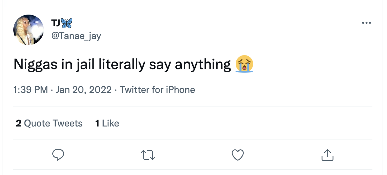Click the bold number 1 like count
The width and height of the screenshot is (387, 175).
coord(97,123)
